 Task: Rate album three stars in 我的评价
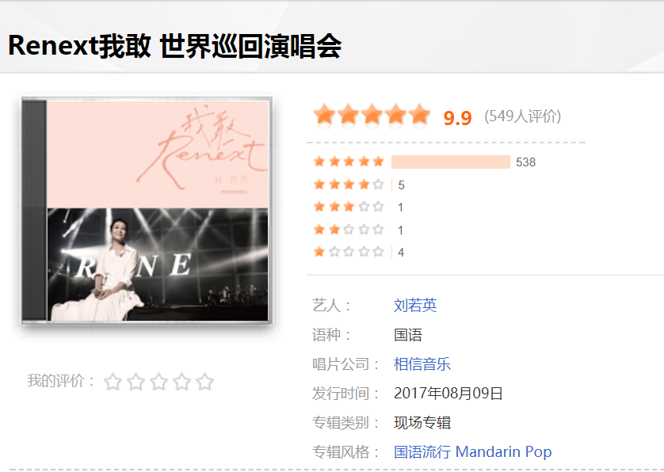click(x=158, y=382)
